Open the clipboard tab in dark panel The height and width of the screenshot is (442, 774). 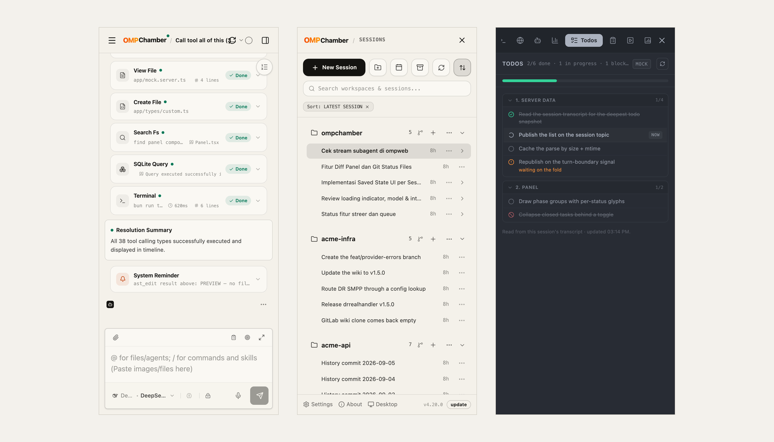tap(613, 41)
